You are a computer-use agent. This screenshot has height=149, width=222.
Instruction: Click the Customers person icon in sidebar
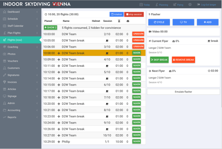[x=4, y=68]
